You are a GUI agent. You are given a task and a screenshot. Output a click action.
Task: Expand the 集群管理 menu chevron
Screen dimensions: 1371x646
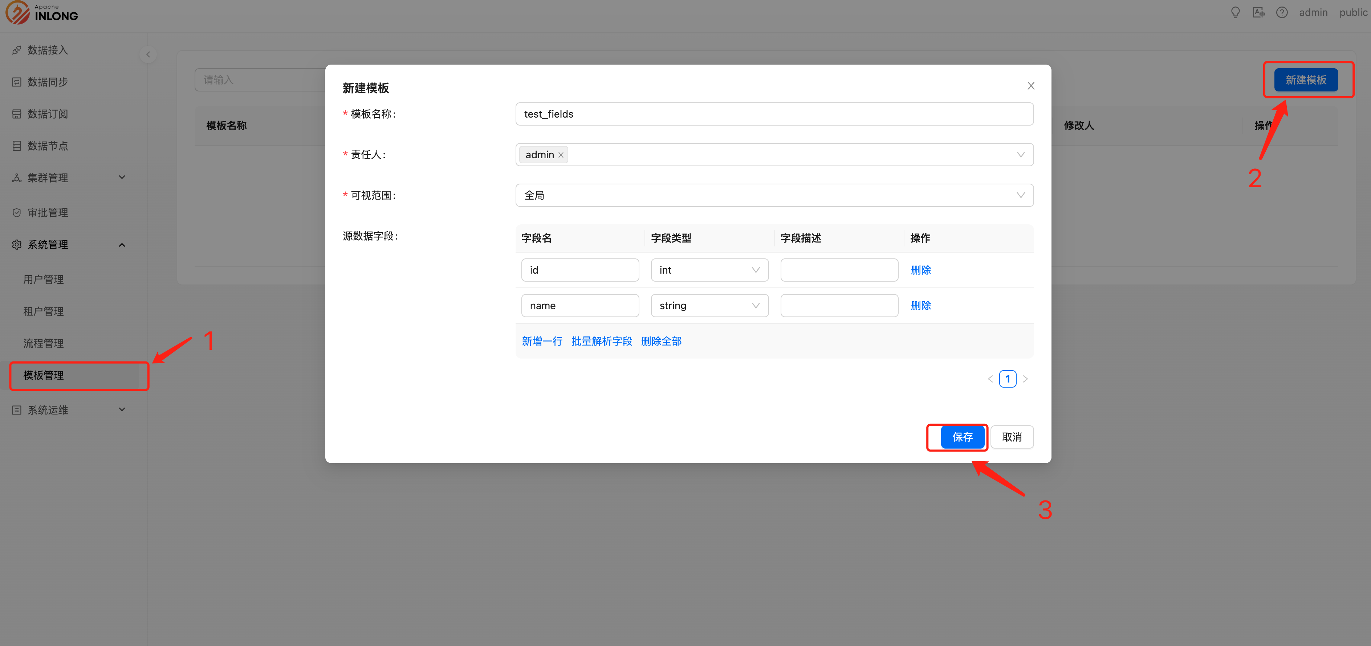122,177
